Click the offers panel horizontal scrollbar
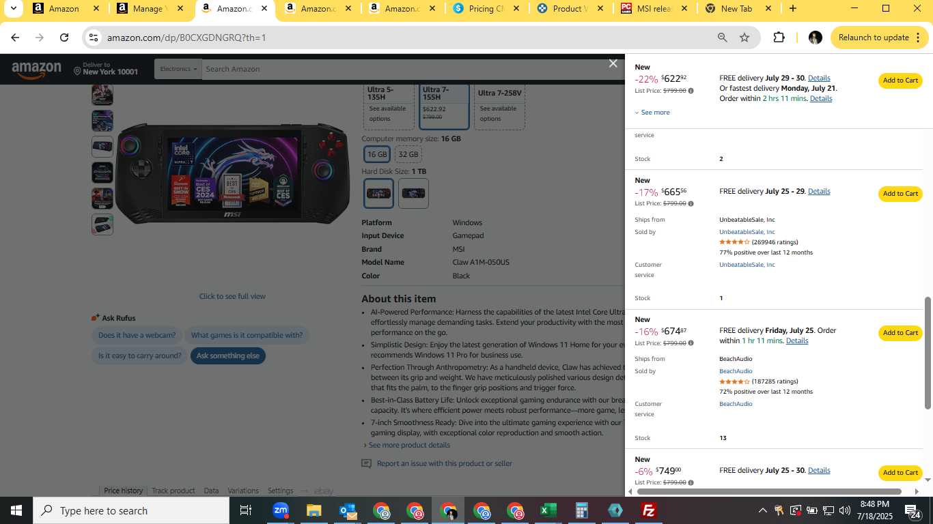 click(x=769, y=491)
